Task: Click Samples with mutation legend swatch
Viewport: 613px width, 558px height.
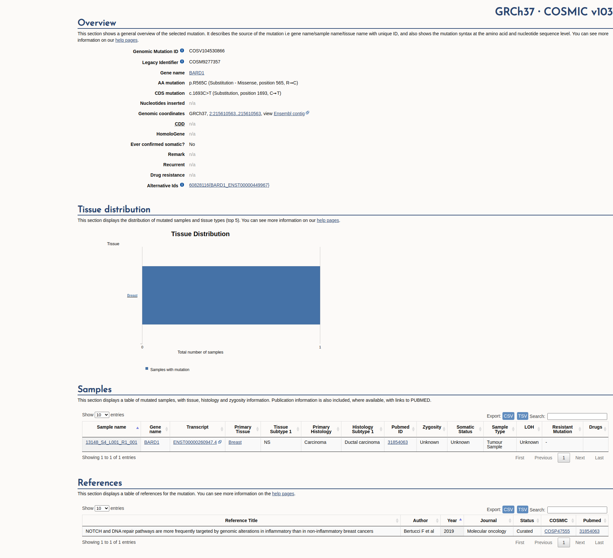Action: point(147,368)
